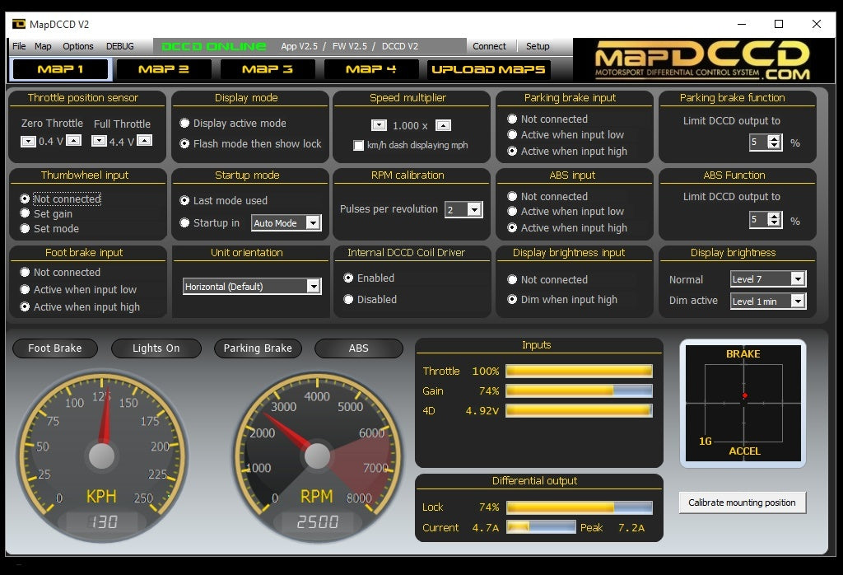Image resolution: width=843 pixels, height=575 pixels.
Task: Click the Throttle 100% input bar
Action: [579, 371]
